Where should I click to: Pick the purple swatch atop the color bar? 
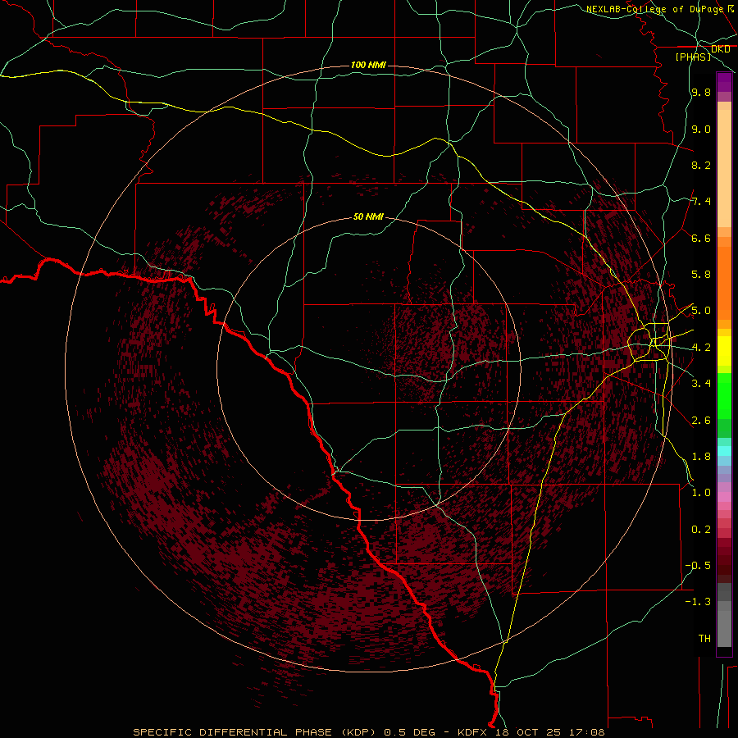pos(724,82)
